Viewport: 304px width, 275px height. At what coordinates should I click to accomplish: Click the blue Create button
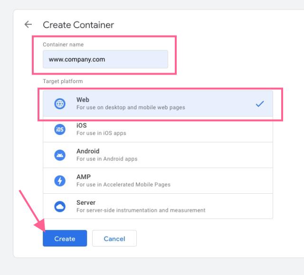click(65, 238)
